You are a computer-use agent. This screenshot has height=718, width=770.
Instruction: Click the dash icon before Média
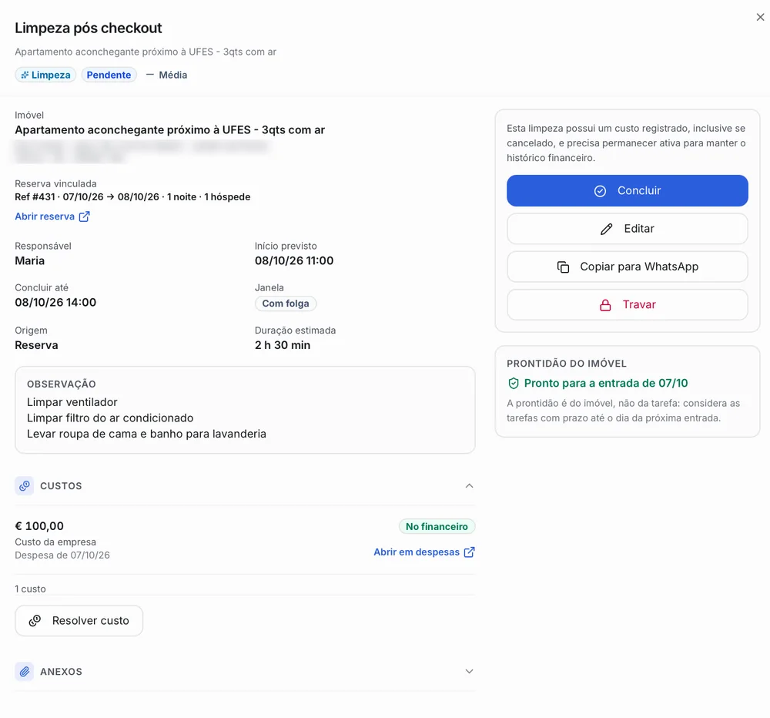pyautogui.click(x=150, y=75)
